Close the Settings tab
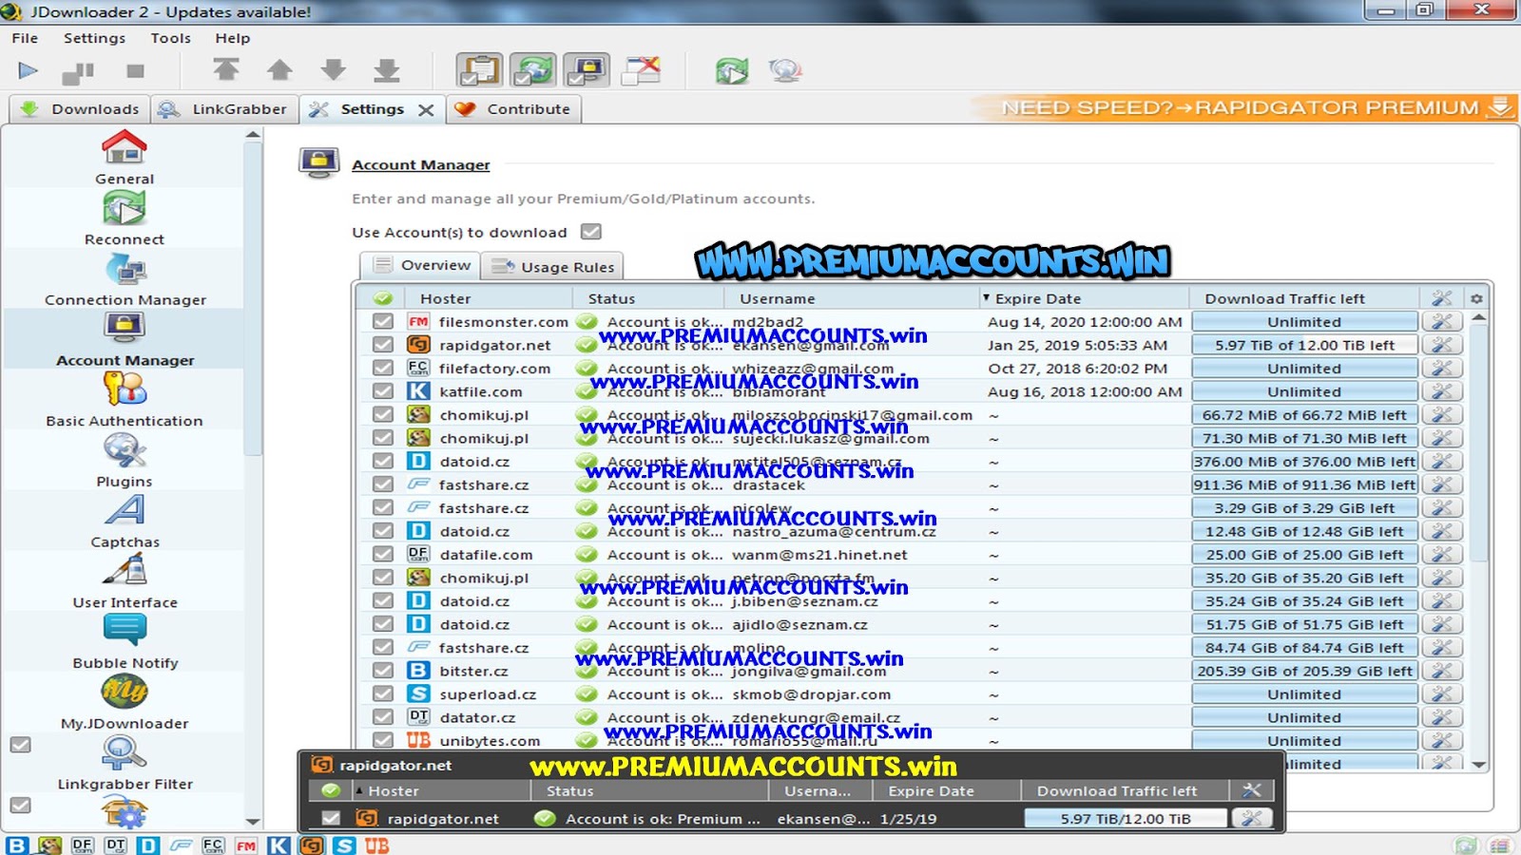The width and height of the screenshot is (1521, 855). tap(426, 110)
